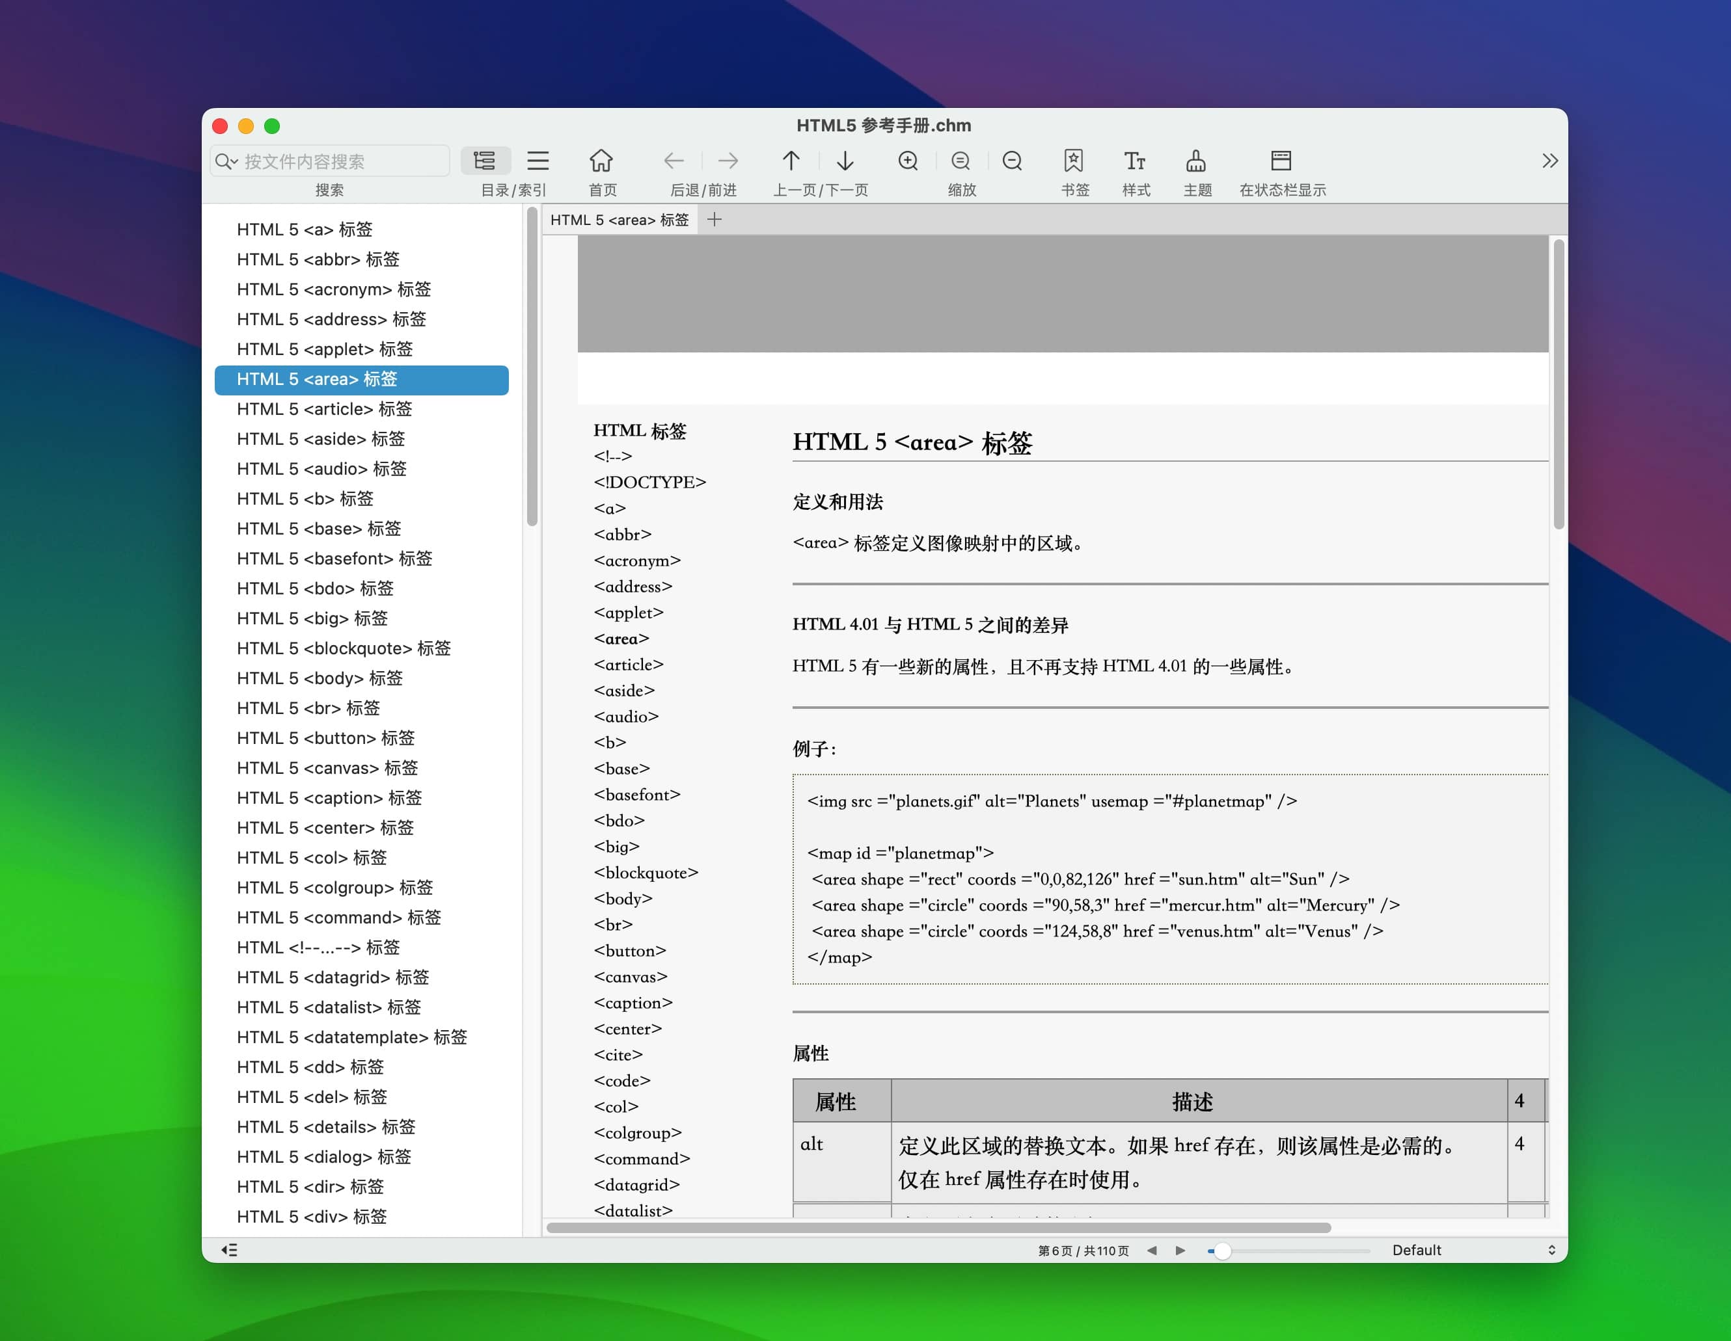Click the sidebar vertical scrollbar
The height and width of the screenshot is (1341, 1731).
pyautogui.click(x=532, y=367)
